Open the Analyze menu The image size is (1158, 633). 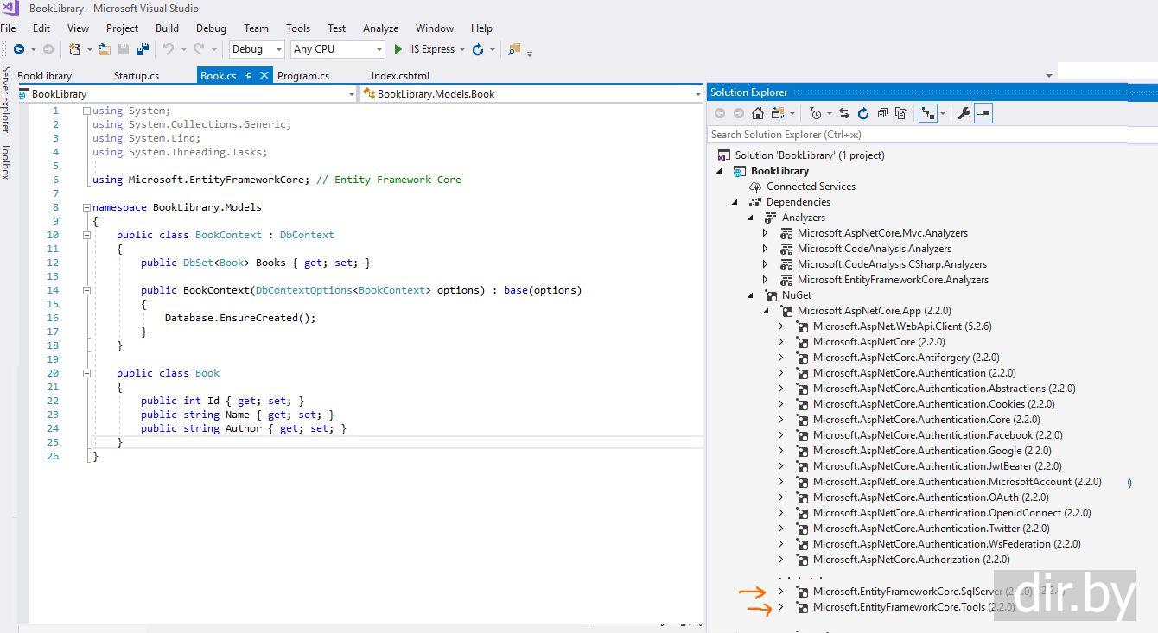(x=380, y=28)
